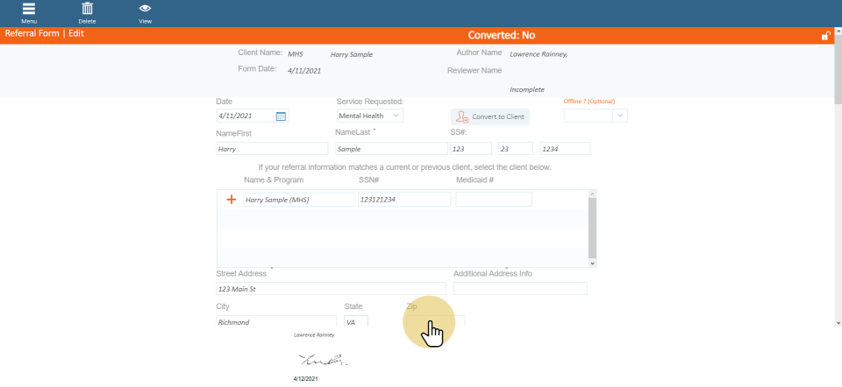Click the Additional Address Info field
Image resolution: width=842 pixels, height=387 pixels.
pyautogui.click(x=520, y=289)
